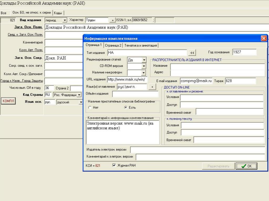269x201 pixels.
Task: Click the URL издания field
Action: 127,80
